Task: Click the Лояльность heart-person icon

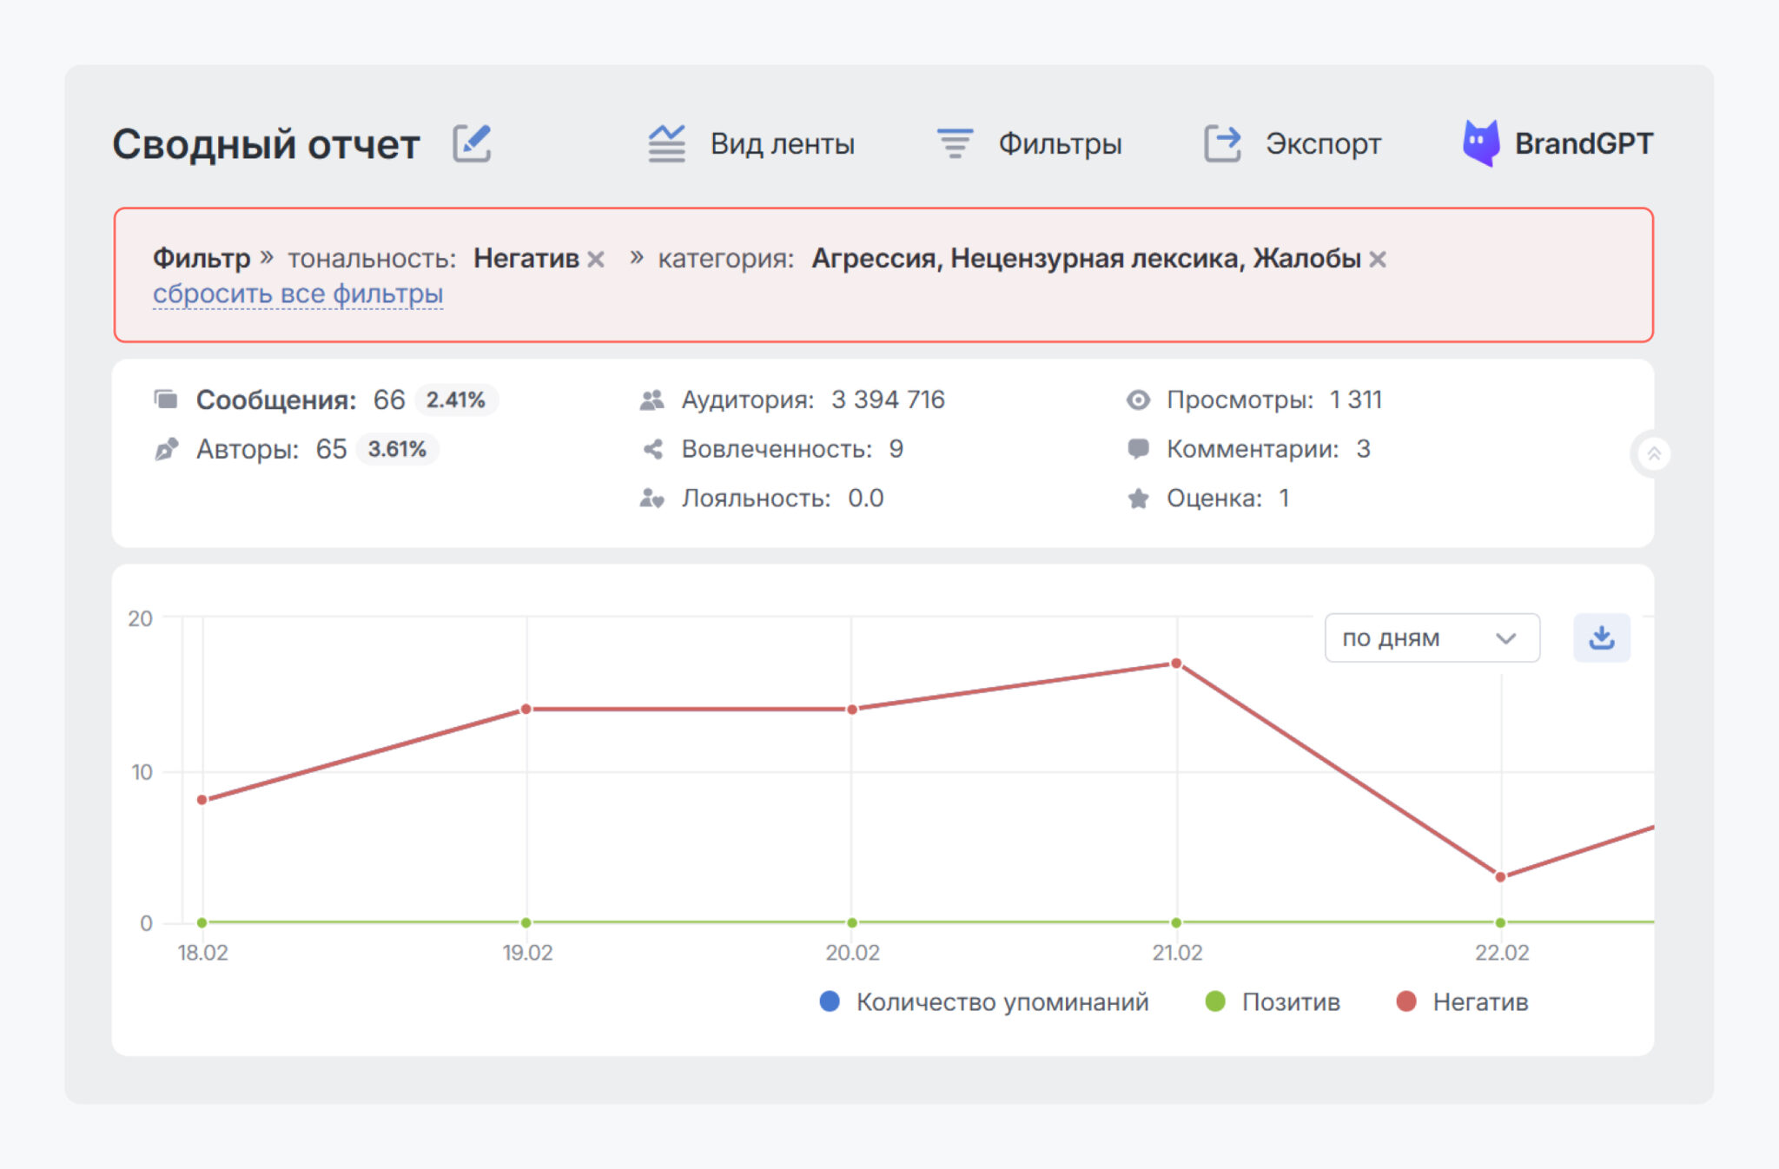Action: pos(651,499)
